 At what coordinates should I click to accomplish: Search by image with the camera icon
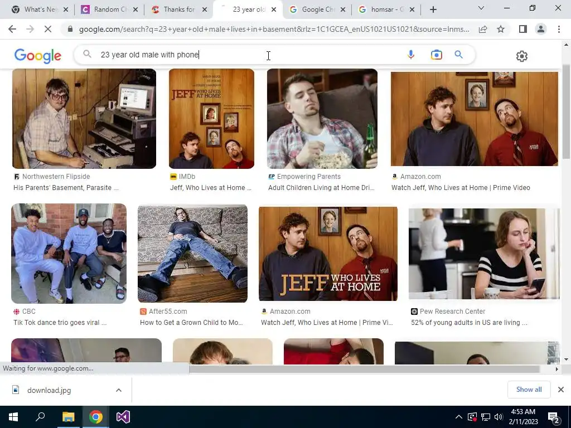point(436,55)
